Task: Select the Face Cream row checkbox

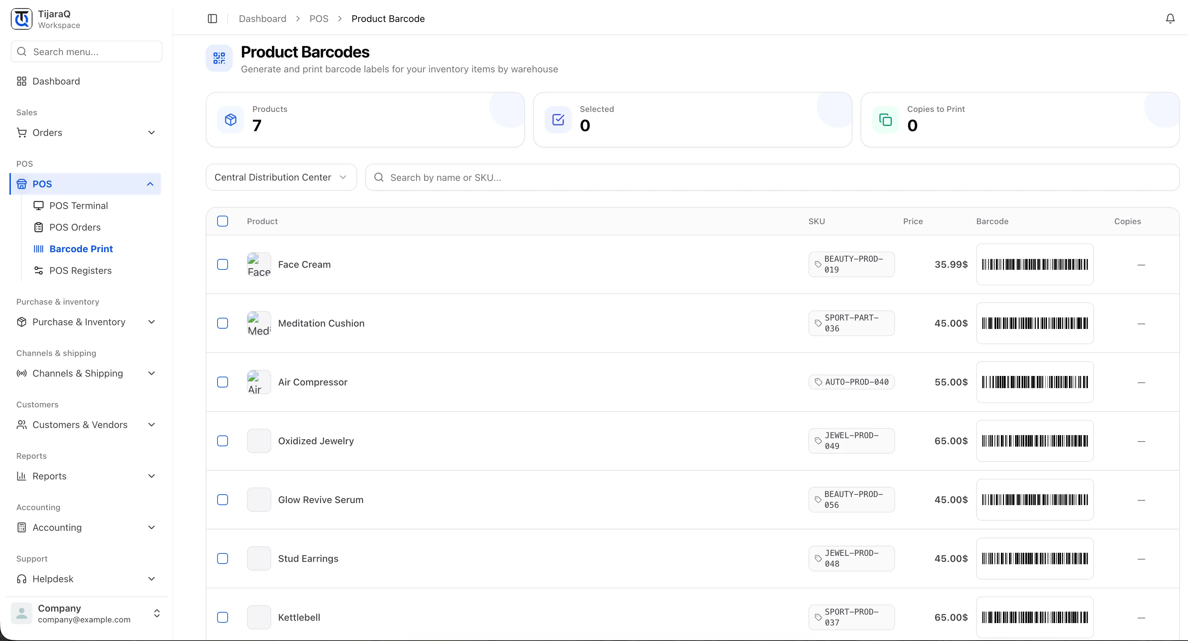Action: (223, 264)
